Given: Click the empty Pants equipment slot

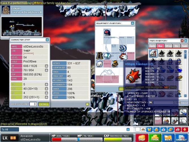Looking at the screenshot, I should pos(107,64).
